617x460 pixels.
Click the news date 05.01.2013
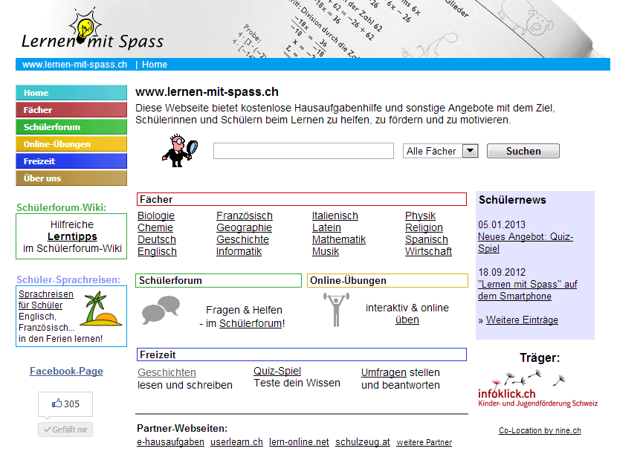(502, 224)
